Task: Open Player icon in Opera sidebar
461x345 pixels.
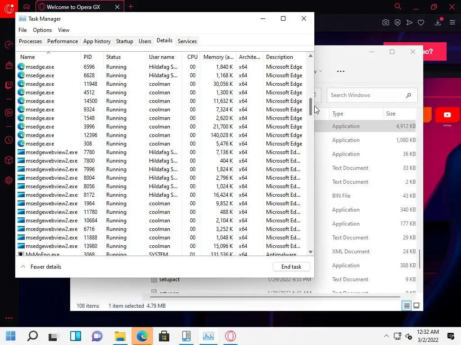Action: pos(9,113)
